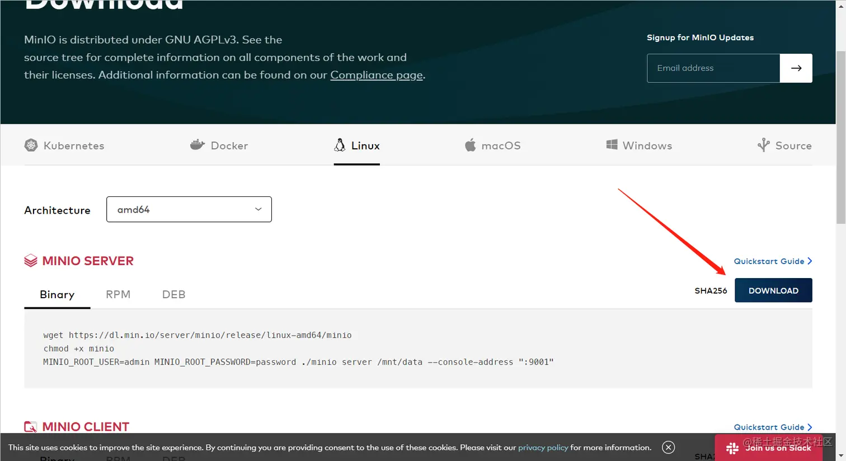Focus the Email address input field
Viewport: 846px width, 461px height.
[x=713, y=68]
